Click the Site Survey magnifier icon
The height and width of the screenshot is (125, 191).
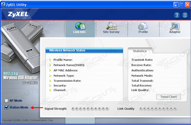click(111, 26)
